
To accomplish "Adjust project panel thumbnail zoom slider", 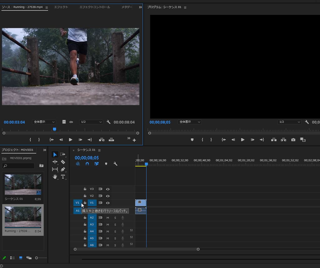I will point(37,258).
